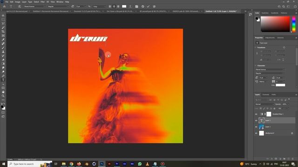298x167 pixels.
Task: Open WhatsApp from the taskbar
Action: pyautogui.click(x=140, y=164)
